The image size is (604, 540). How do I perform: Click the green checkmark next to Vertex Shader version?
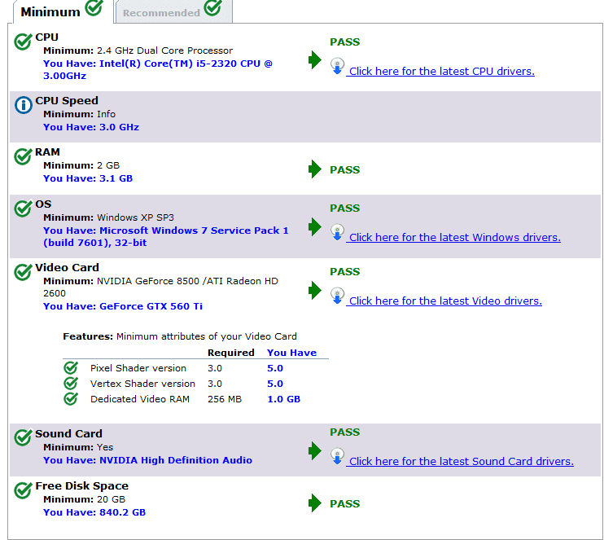71,384
